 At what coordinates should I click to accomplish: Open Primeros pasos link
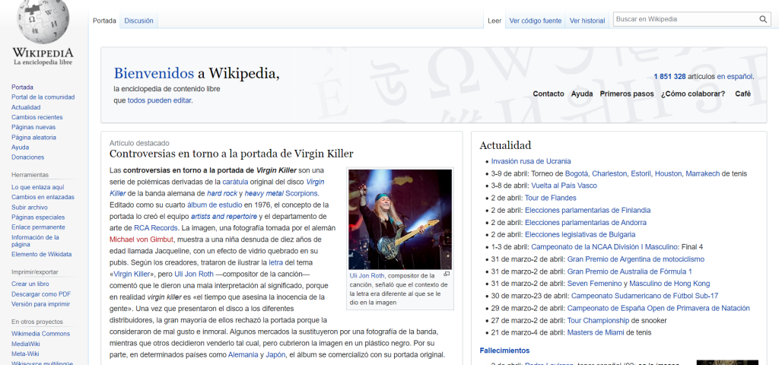tap(627, 94)
